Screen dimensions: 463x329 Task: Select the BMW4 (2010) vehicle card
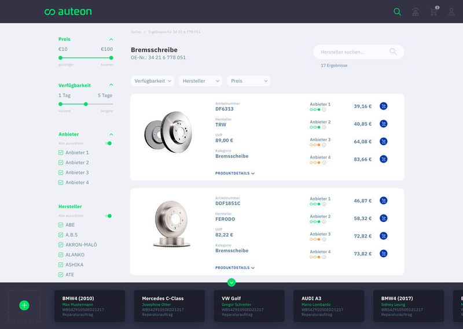tap(90, 306)
